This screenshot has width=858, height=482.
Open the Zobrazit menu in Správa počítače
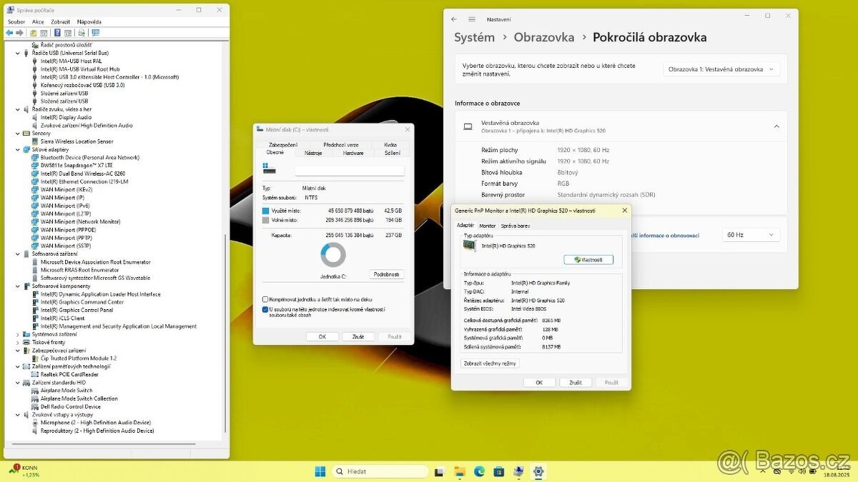[59, 21]
